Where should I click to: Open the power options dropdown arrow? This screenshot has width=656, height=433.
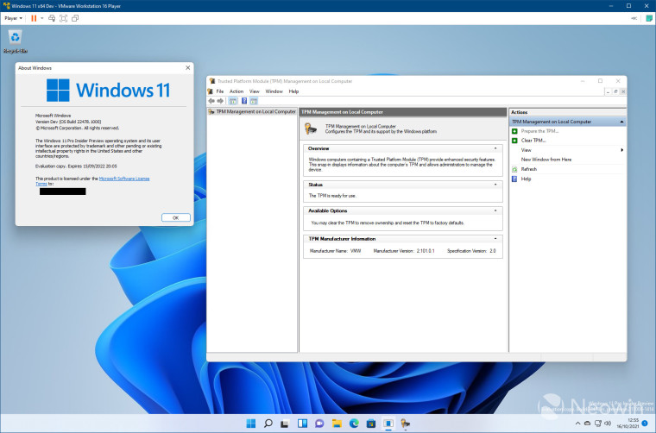click(41, 18)
